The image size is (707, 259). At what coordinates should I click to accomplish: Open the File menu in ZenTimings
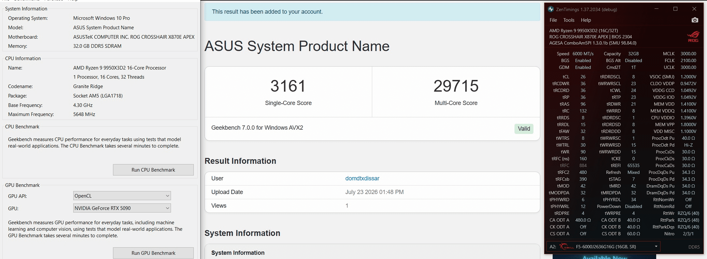[x=553, y=20]
